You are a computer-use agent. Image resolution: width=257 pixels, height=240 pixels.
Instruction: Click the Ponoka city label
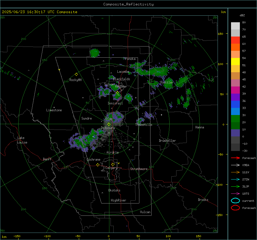[x=130, y=59]
